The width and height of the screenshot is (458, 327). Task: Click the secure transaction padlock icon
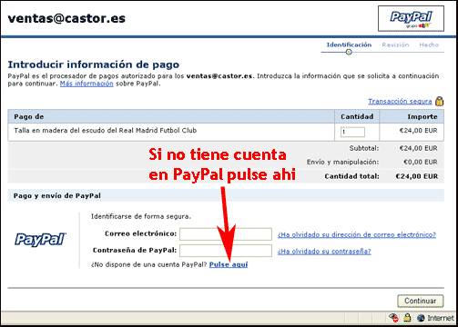[439, 101]
